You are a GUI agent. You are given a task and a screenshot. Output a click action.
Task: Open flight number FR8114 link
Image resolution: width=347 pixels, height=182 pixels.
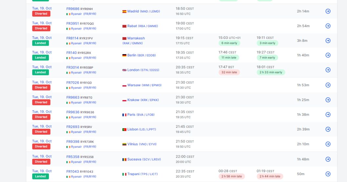click(x=72, y=38)
